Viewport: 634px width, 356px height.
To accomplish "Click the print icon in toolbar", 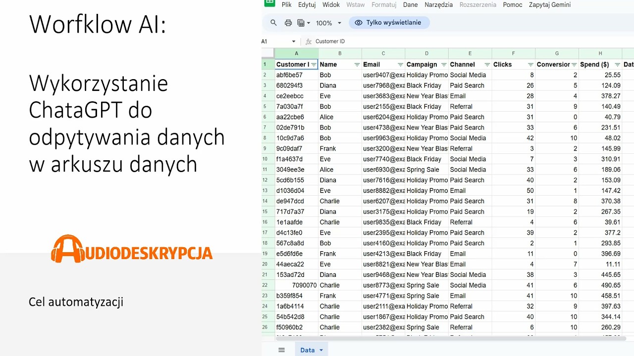I will click(288, 23).
